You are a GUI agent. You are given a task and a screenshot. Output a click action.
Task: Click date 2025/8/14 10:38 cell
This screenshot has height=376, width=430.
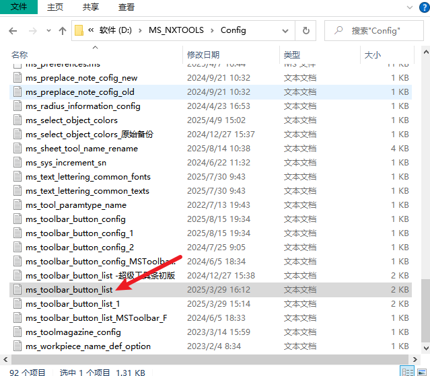[219, 149]
